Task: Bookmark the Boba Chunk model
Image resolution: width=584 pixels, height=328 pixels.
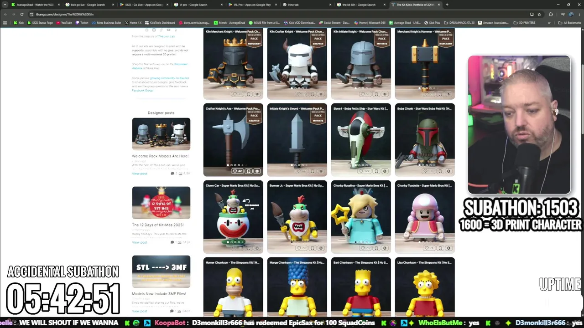Action: [440, 171]
